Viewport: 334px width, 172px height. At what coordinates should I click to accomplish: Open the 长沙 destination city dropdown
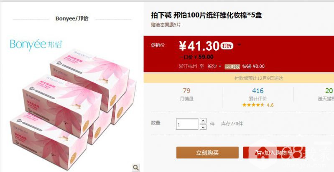(214, 66)
